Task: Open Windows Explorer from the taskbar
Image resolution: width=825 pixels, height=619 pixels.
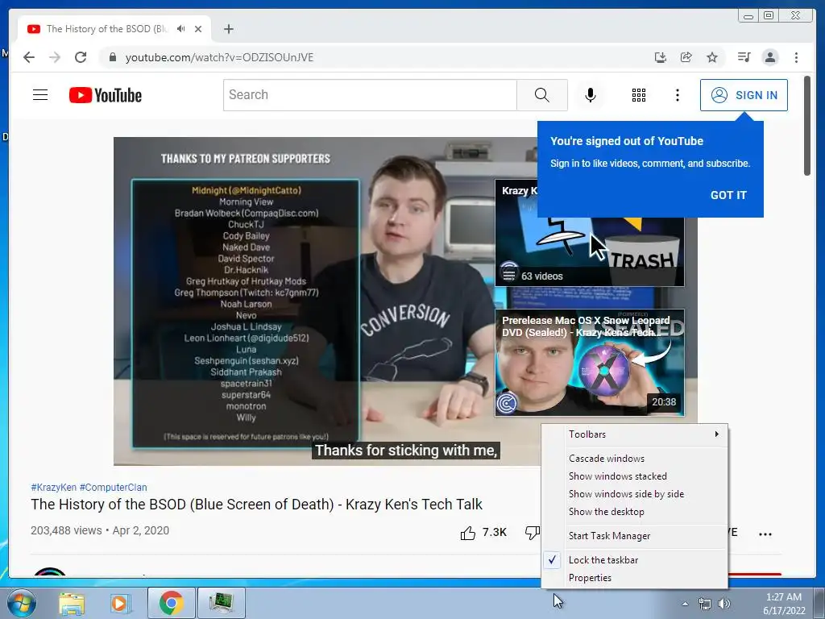Action: (x=72, y=603)
